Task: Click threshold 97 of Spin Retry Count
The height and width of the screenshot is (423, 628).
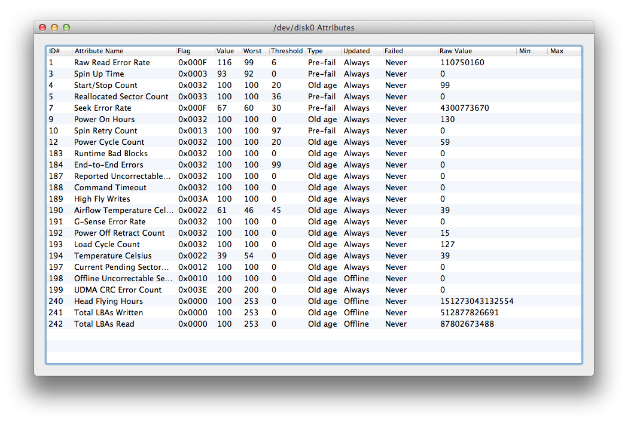Action: click(276, 130)
